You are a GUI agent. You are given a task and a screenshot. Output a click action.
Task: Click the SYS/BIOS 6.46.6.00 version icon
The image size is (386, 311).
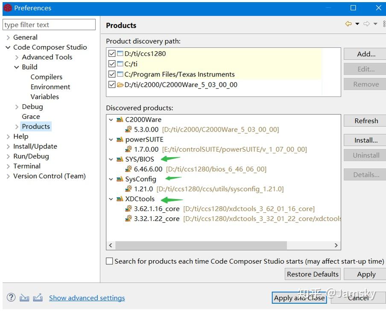tap(129, 169)
